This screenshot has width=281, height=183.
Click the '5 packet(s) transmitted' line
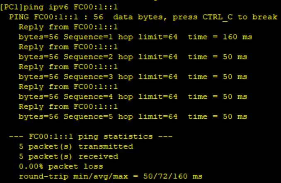tap(75, 146)
